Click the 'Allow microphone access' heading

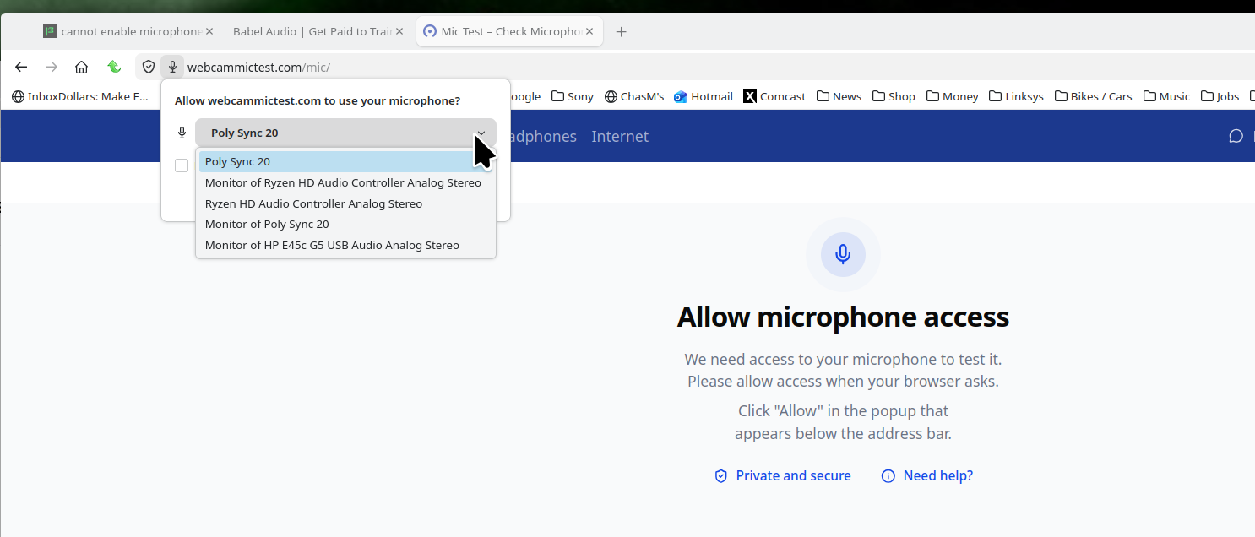[x=843, y=317]
